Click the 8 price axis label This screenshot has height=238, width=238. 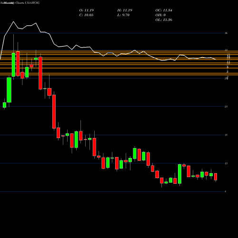pyautogui.click(x=226, y=191)
